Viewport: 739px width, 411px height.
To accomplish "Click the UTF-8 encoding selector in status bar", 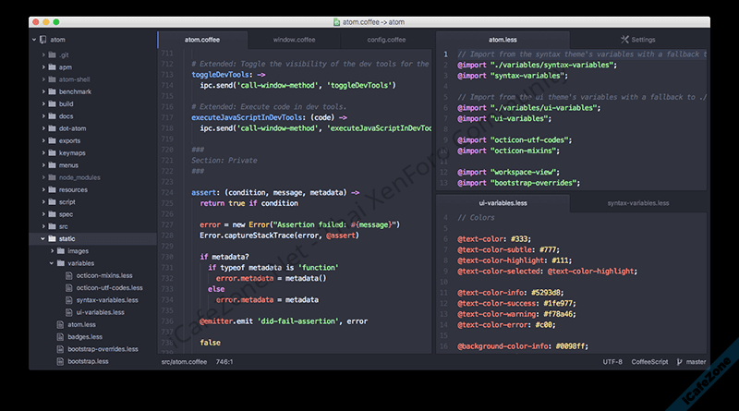I will pos(612,362).
